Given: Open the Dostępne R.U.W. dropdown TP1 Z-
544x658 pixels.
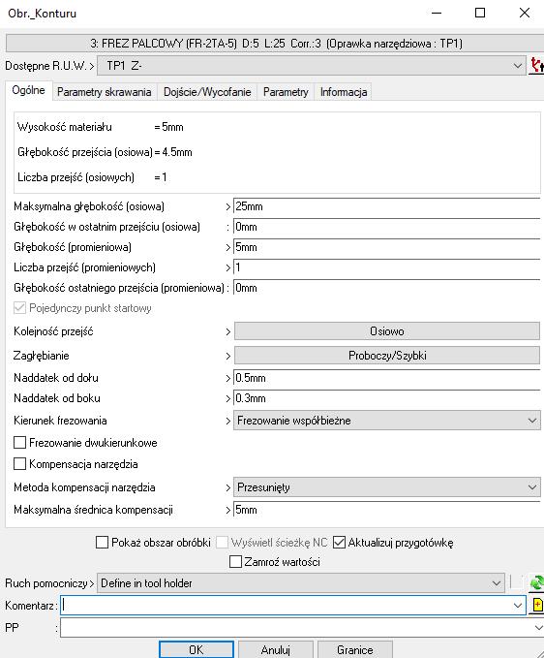Looking at the screenshot, I should 312,66.
